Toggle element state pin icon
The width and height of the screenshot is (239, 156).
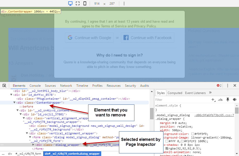click(228, 99)
